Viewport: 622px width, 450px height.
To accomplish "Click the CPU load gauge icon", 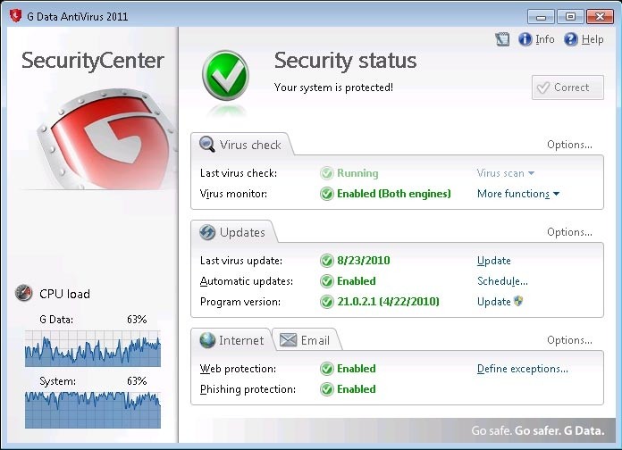I will [23, 294].
